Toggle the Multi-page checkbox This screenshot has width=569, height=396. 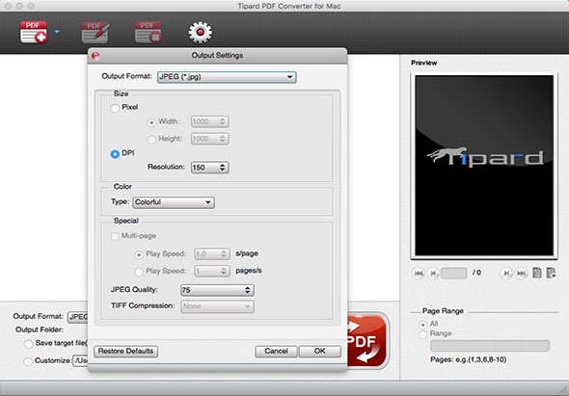point(115,236)
